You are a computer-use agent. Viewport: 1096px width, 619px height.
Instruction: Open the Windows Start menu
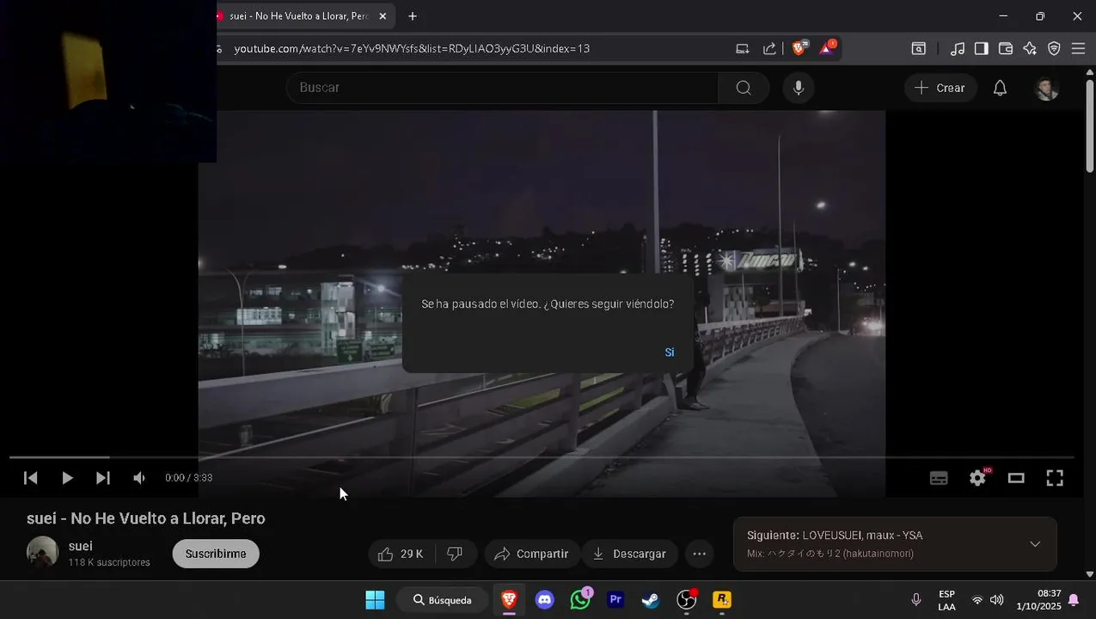(x=375, y=600)
